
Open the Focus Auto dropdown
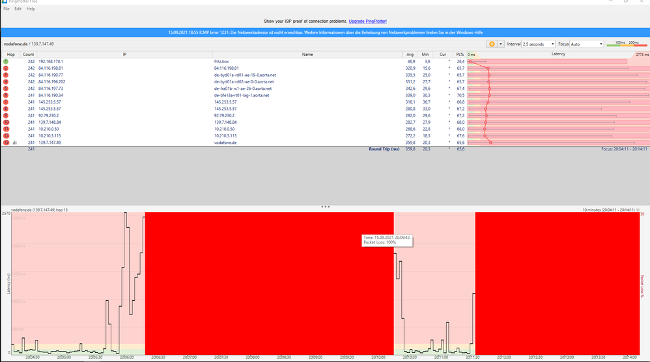(587, 44)
